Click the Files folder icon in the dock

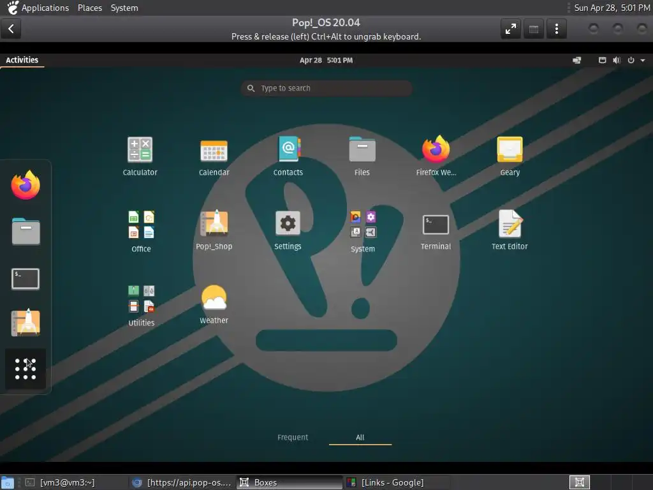pyautogui.click(x=26, y=231)
